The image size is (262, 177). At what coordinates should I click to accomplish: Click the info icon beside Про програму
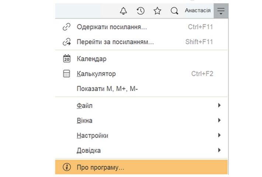[67, 167]
